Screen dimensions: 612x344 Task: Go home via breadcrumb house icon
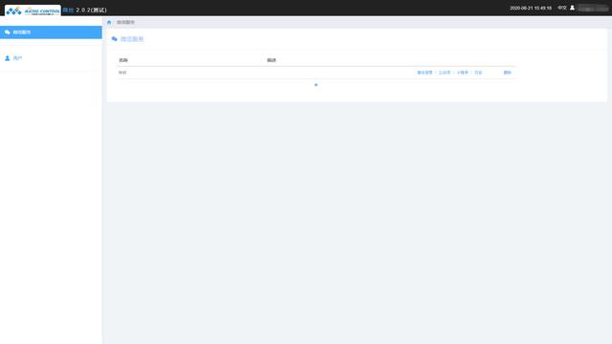[x=109, y=22]
